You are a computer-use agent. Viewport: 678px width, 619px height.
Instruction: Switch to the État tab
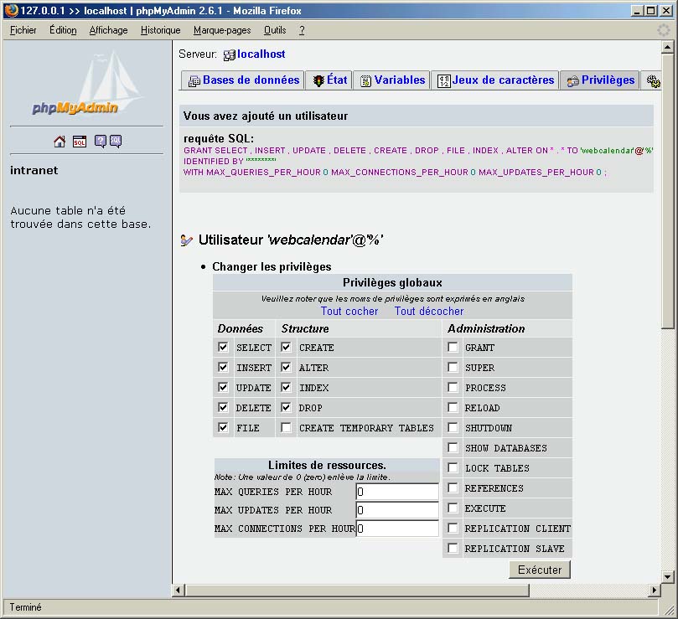coord(329,80)
